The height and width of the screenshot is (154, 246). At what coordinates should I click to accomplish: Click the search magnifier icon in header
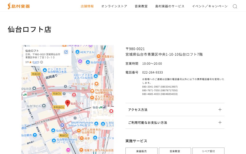click(235, 6)
